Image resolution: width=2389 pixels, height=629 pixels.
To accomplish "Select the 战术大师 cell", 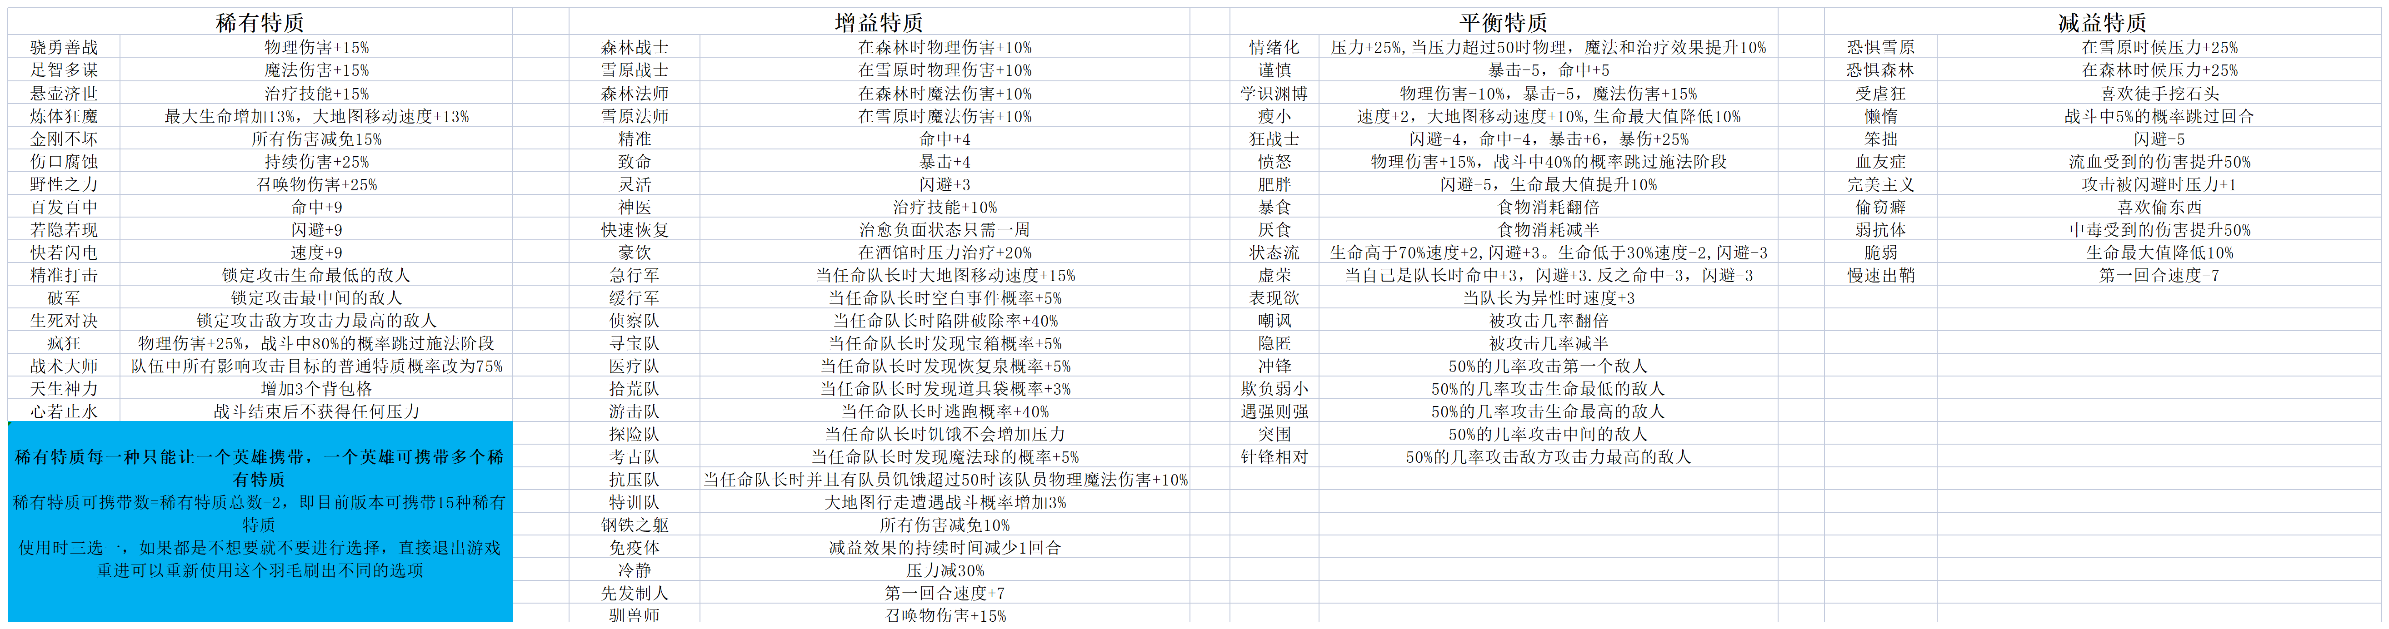I will pos(64,366).
